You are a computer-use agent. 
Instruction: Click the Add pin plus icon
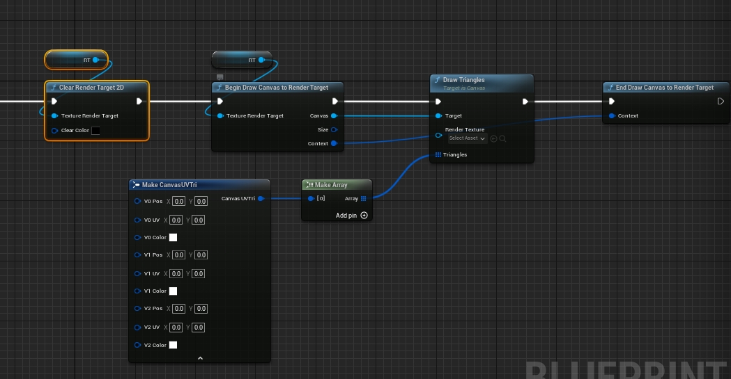(x=364, y=216)
